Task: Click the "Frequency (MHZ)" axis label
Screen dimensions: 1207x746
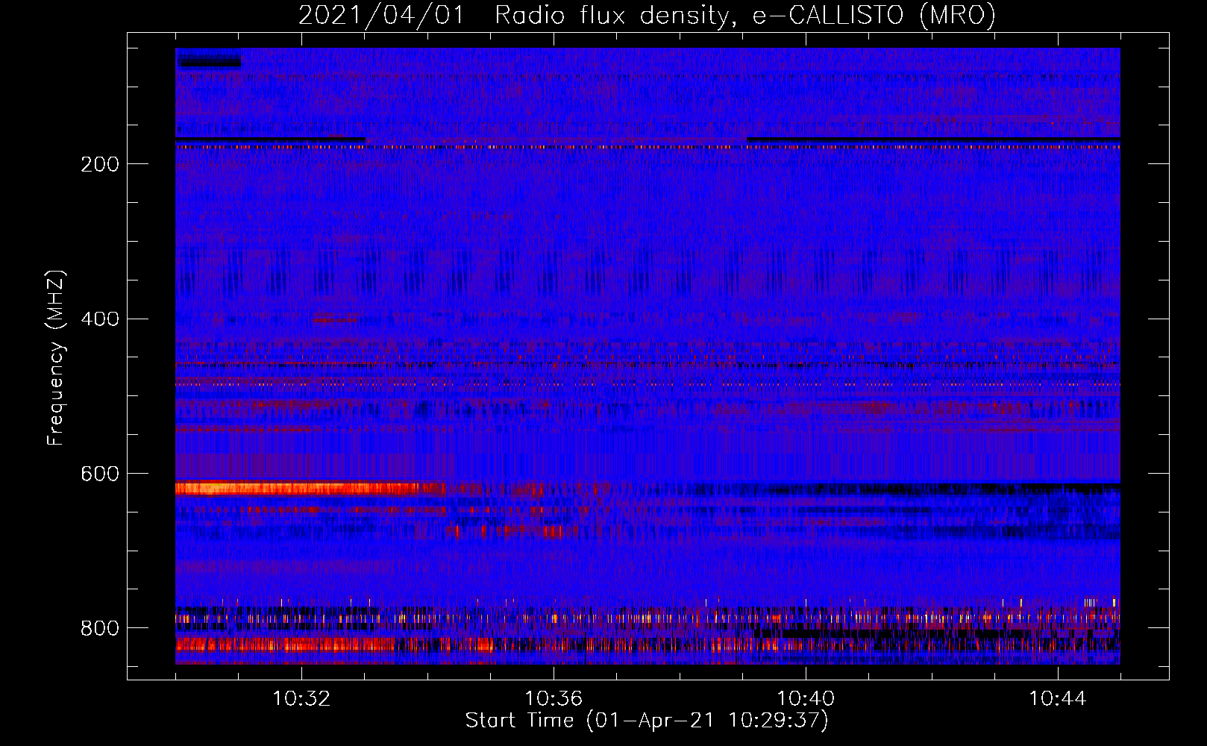Action: 56,357
